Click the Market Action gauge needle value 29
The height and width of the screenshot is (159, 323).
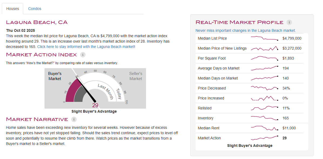[x=95, y=105]
